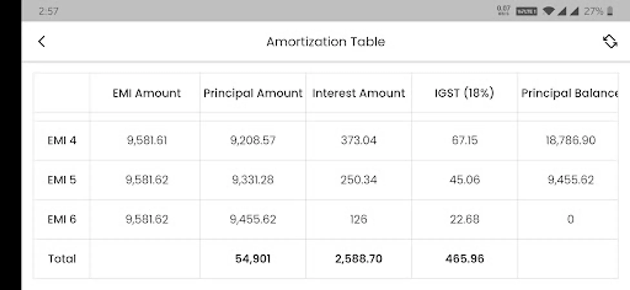Tap the Amortization Table title

tap(325, 42)
